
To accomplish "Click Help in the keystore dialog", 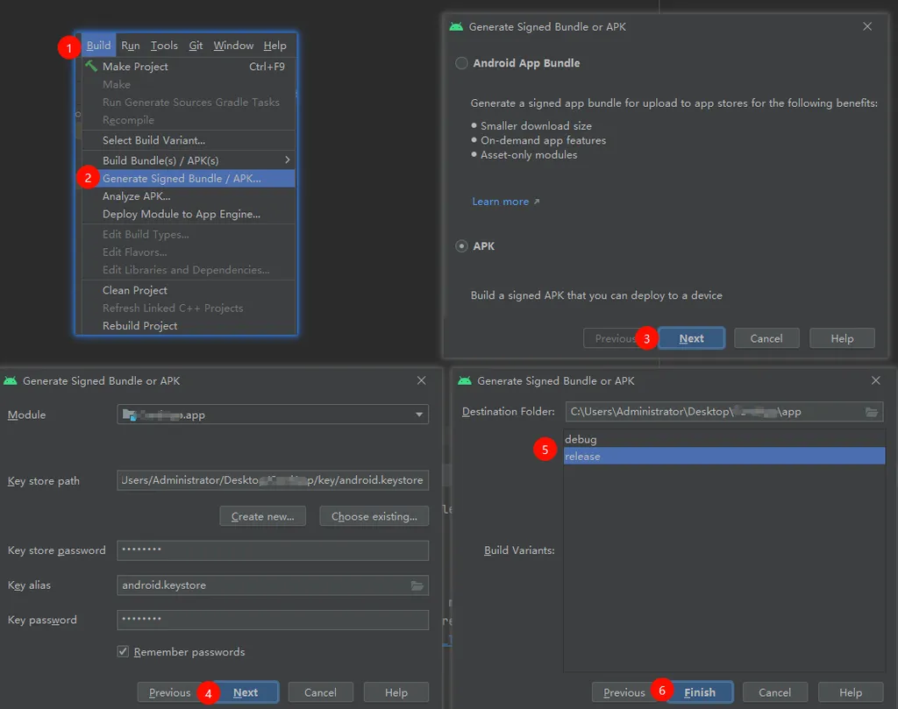I will 396,692.
